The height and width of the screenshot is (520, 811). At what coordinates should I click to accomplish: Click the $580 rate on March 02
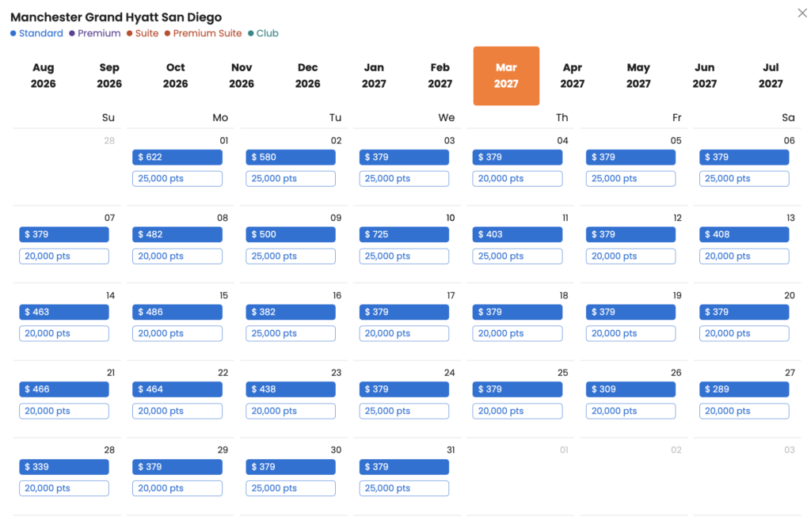click(x=291, y=158)
